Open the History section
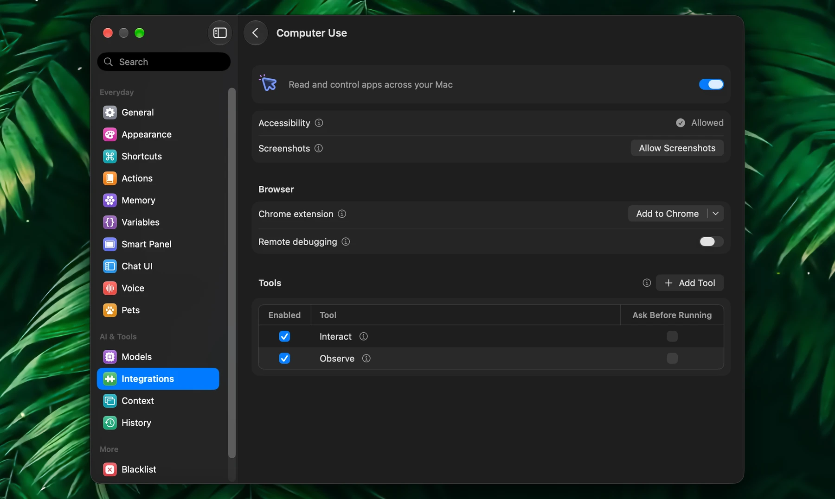This screenshot has height=499, width=835. [158, 423]
